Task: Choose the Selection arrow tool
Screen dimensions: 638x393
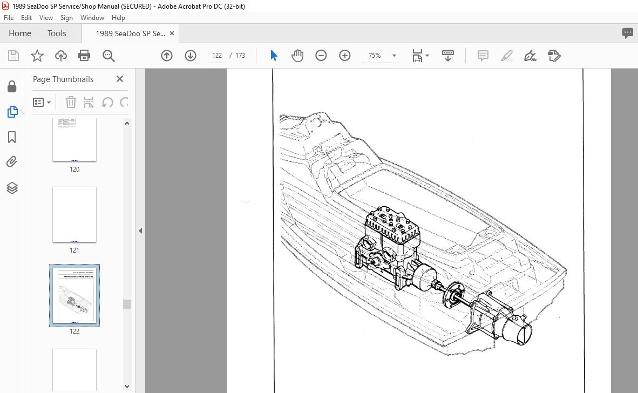Action: pos(274,56)
